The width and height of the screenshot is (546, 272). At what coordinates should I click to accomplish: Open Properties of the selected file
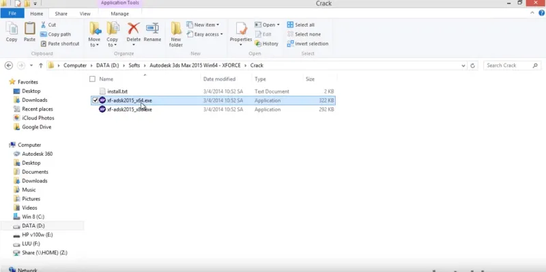click(x=241, y=33)
